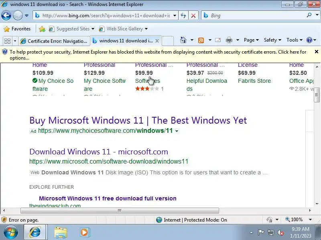Show hidden tray icons arrow
The image size is (321, 240).
pyautogui.click(x=252, y=232)
